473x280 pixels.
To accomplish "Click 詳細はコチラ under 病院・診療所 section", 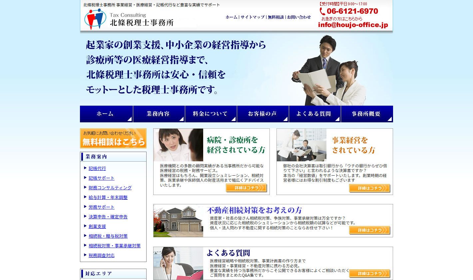I will 246,188.
